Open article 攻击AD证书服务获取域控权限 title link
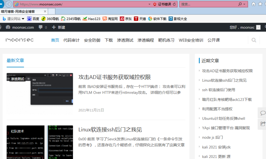266x159 pixels. [114, 77]
